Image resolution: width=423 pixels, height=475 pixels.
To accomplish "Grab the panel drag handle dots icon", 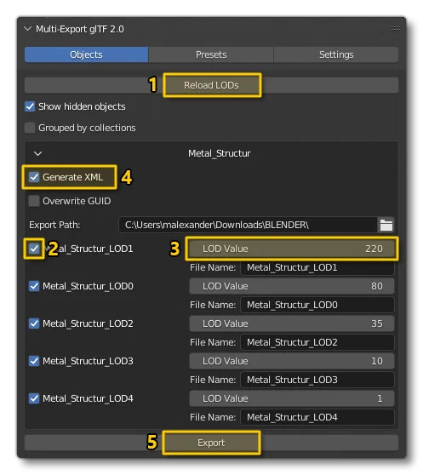I will 395,28.
